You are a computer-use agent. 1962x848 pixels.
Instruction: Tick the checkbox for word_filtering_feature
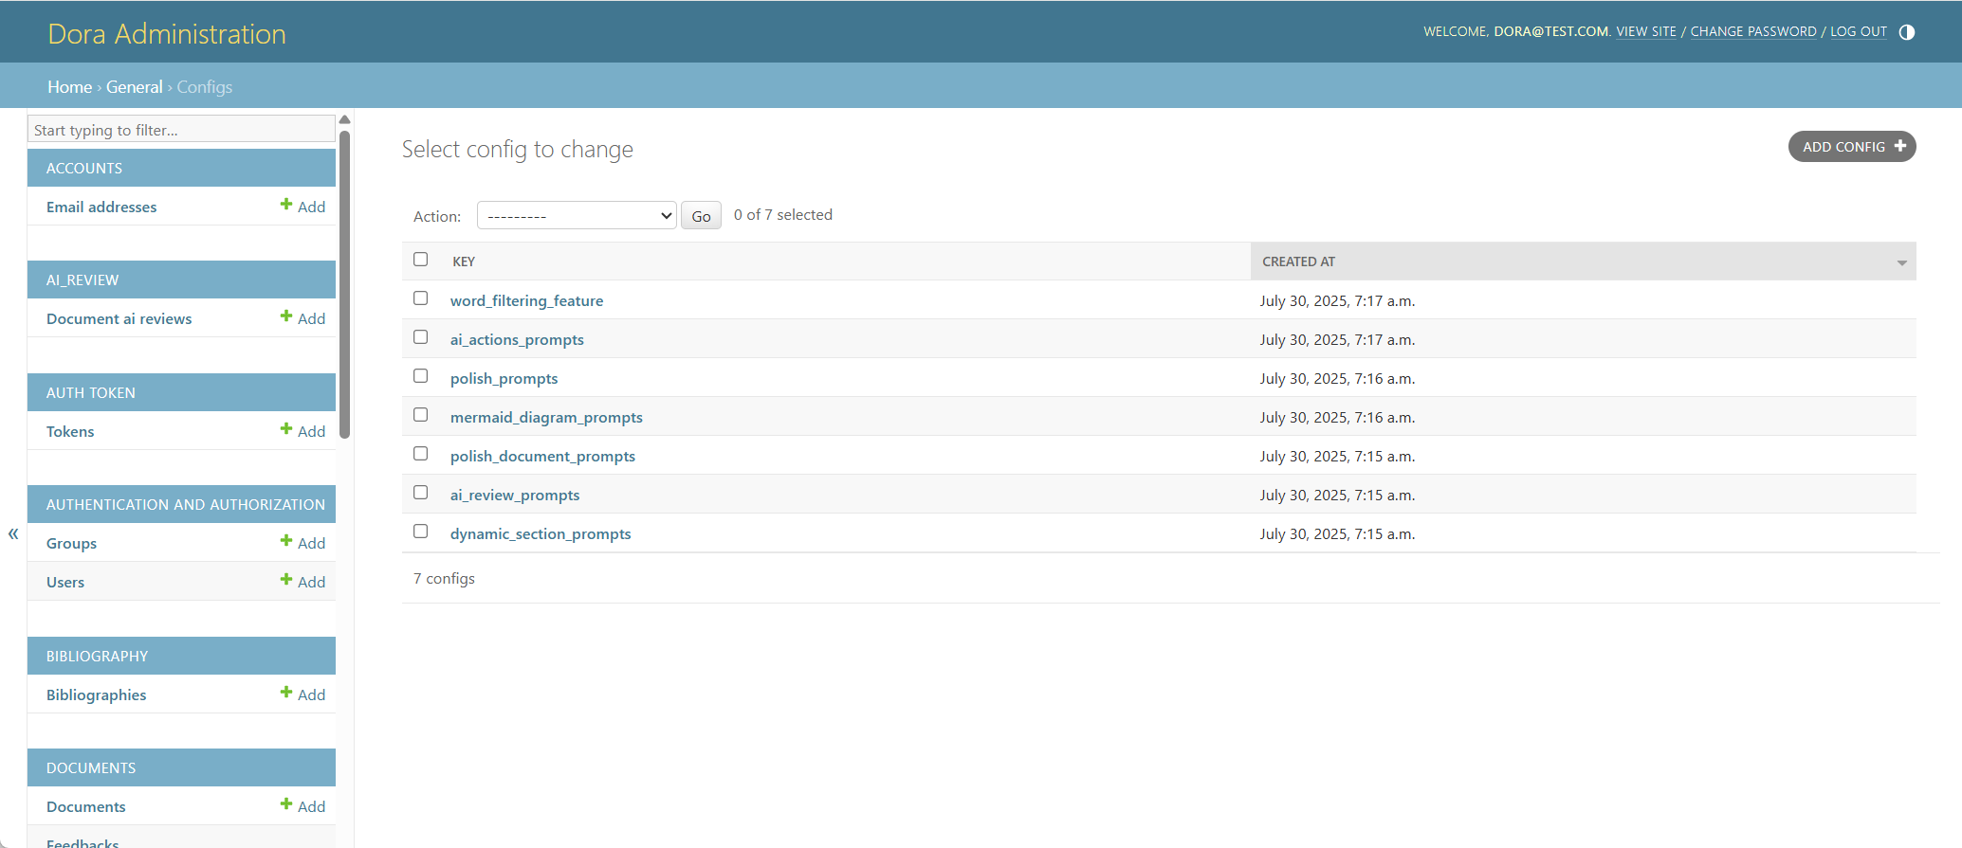click(421, 298)
